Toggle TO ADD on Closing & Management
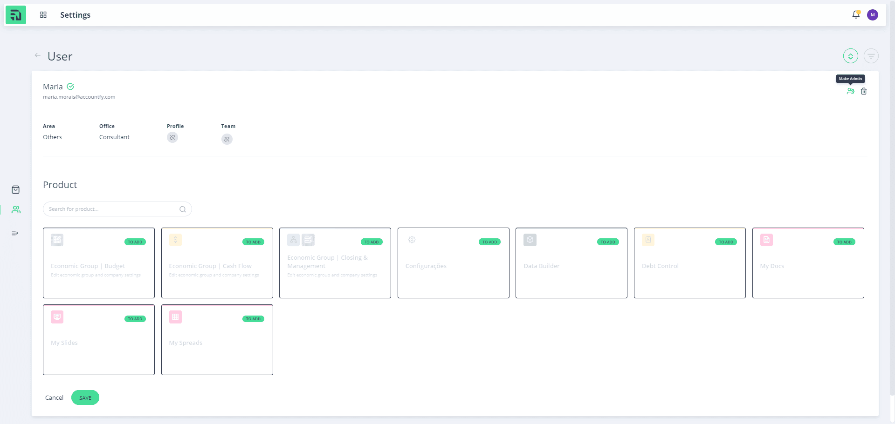The width and height of the screenshot is (895, 424). [x=372, y=242]
